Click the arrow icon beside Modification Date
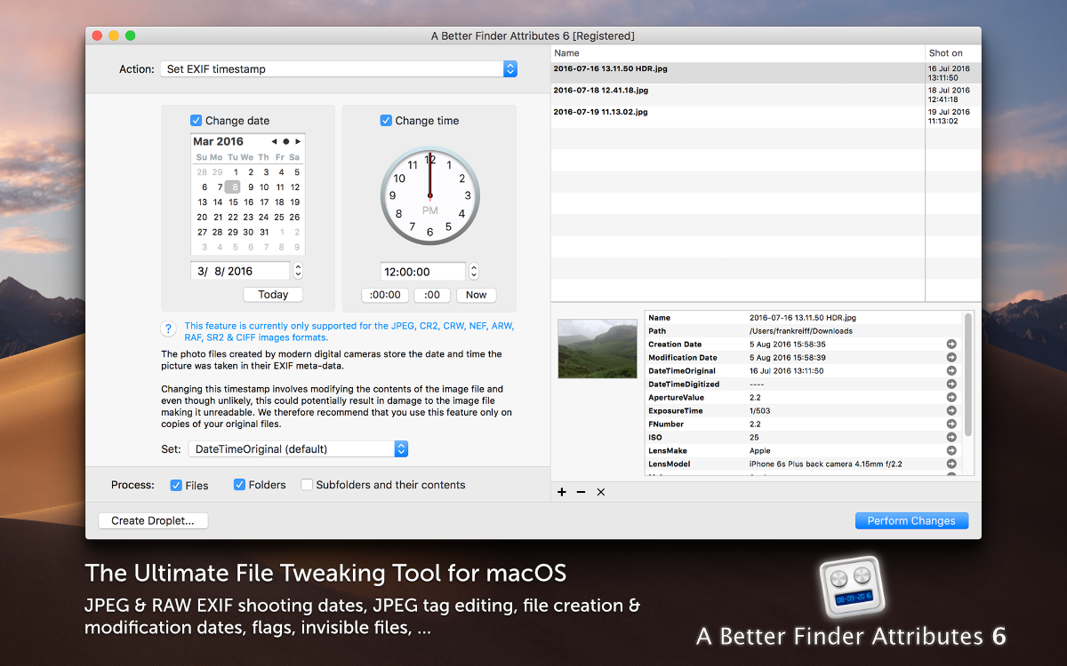Image resolution: width=1067 pixels, height=666 pixels. click(951, 357)
